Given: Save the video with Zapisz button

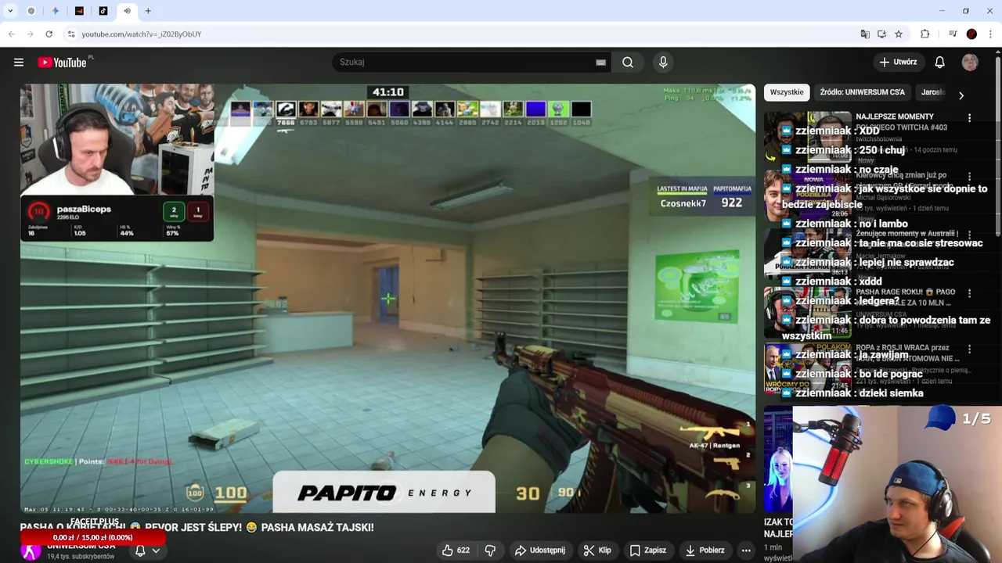Looking at the screenshot, I should point(648,550).
